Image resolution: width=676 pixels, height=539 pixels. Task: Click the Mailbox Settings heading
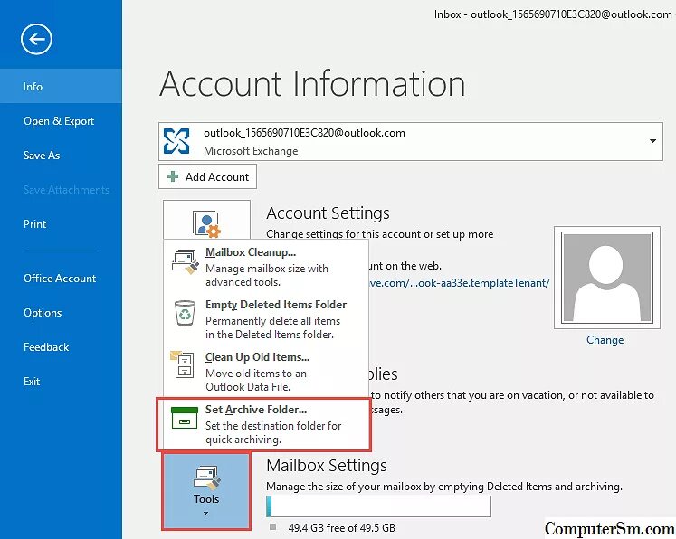pos(327,466)
